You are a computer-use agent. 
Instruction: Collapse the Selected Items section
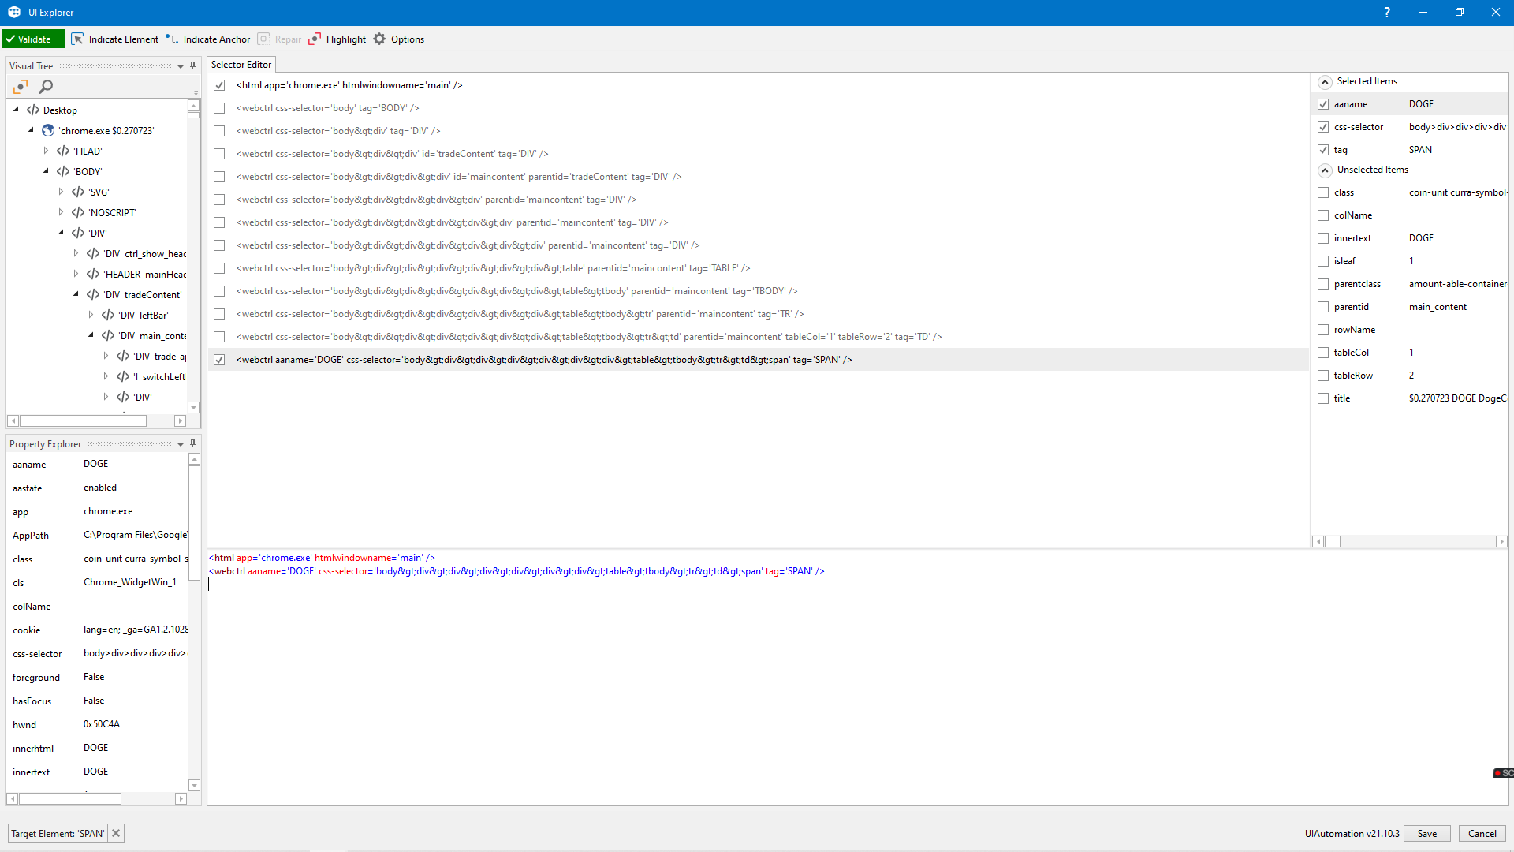point(1325,81)
